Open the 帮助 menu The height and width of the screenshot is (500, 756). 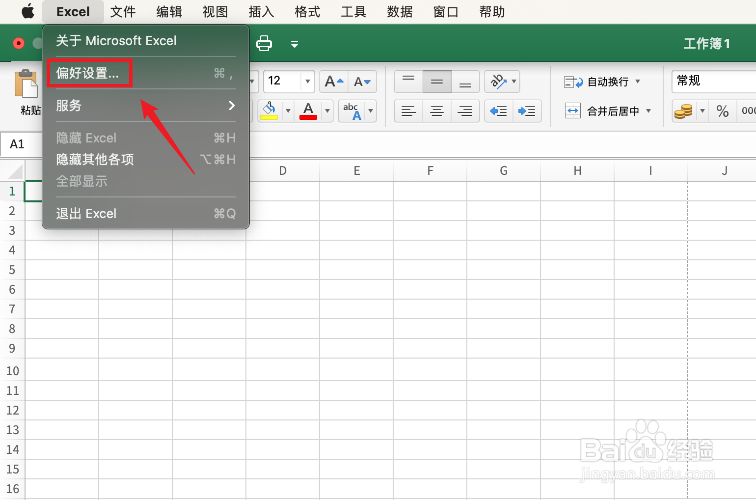492,11
